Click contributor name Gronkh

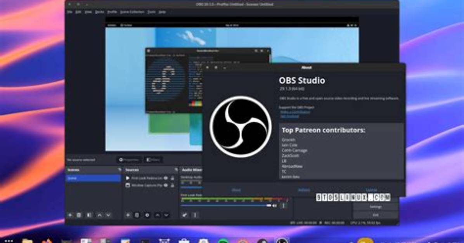point(288,140)
